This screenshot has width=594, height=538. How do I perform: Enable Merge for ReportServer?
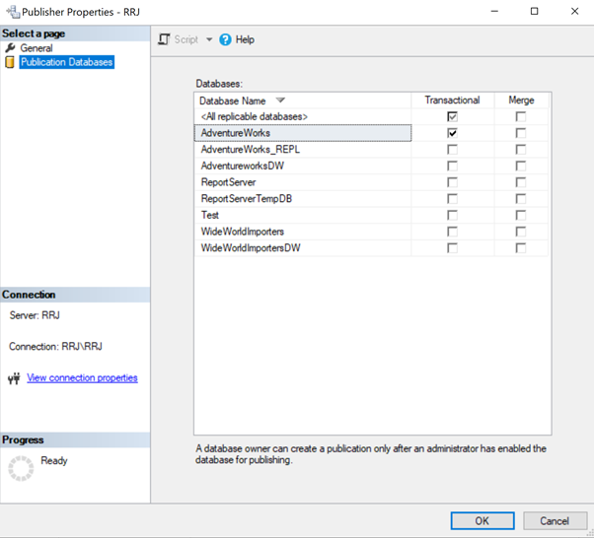pos(521,182)
